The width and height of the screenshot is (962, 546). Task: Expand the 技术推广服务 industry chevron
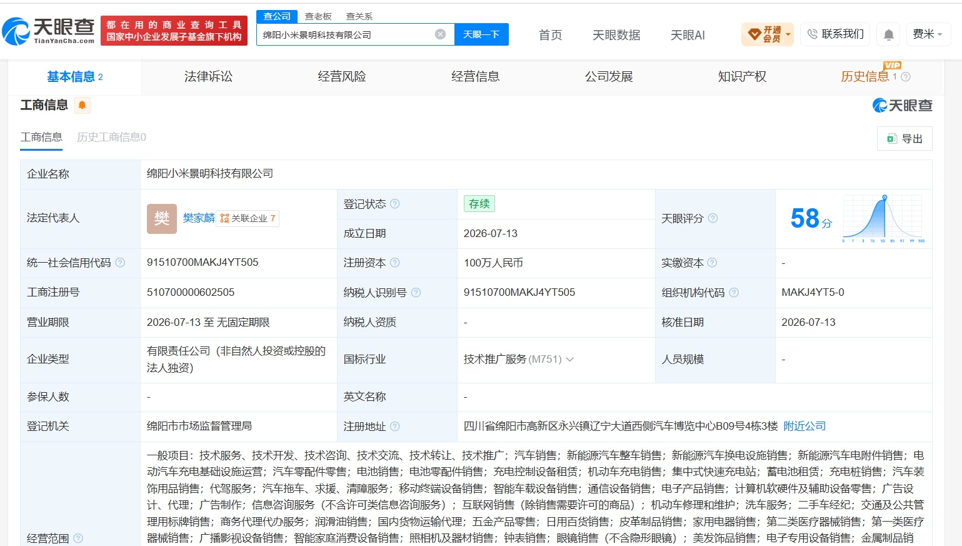[x=569, y=360]
